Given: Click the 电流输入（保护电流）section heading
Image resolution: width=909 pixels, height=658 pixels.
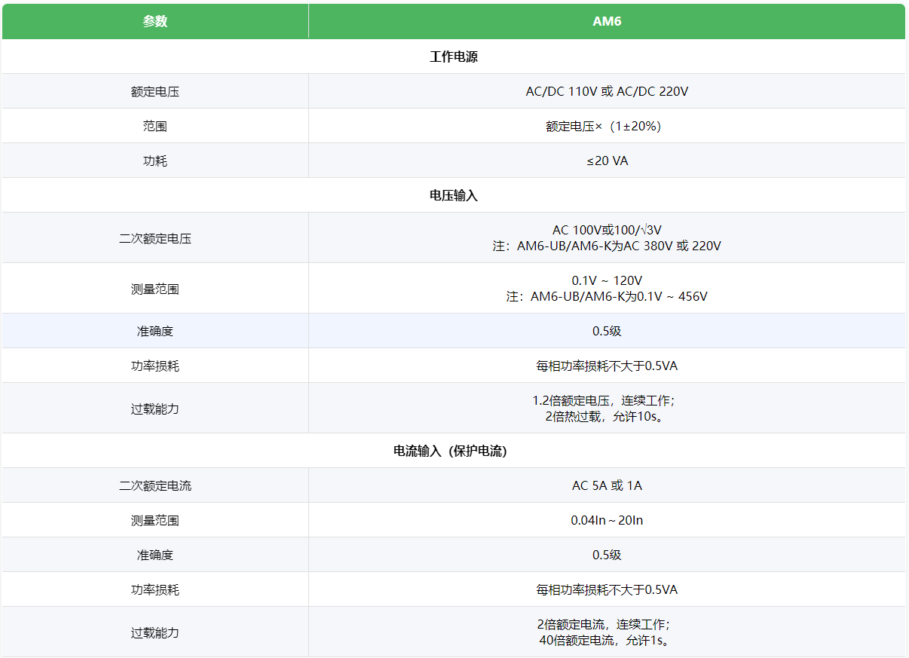Looking at the screenshot, I should (x=454, y=451).
